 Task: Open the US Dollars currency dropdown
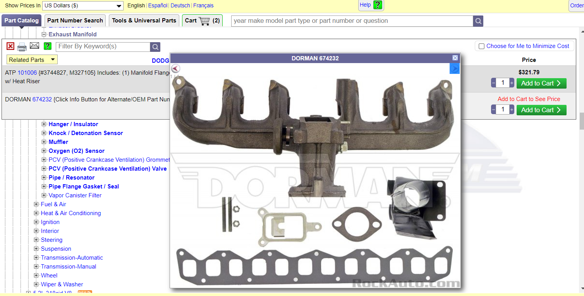(x=82, y=6)
